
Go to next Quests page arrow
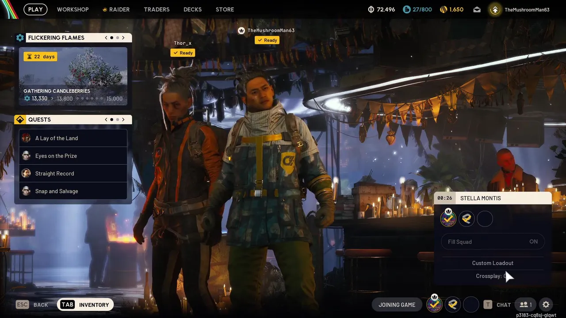pyautogui.click(x=123, y=120)
